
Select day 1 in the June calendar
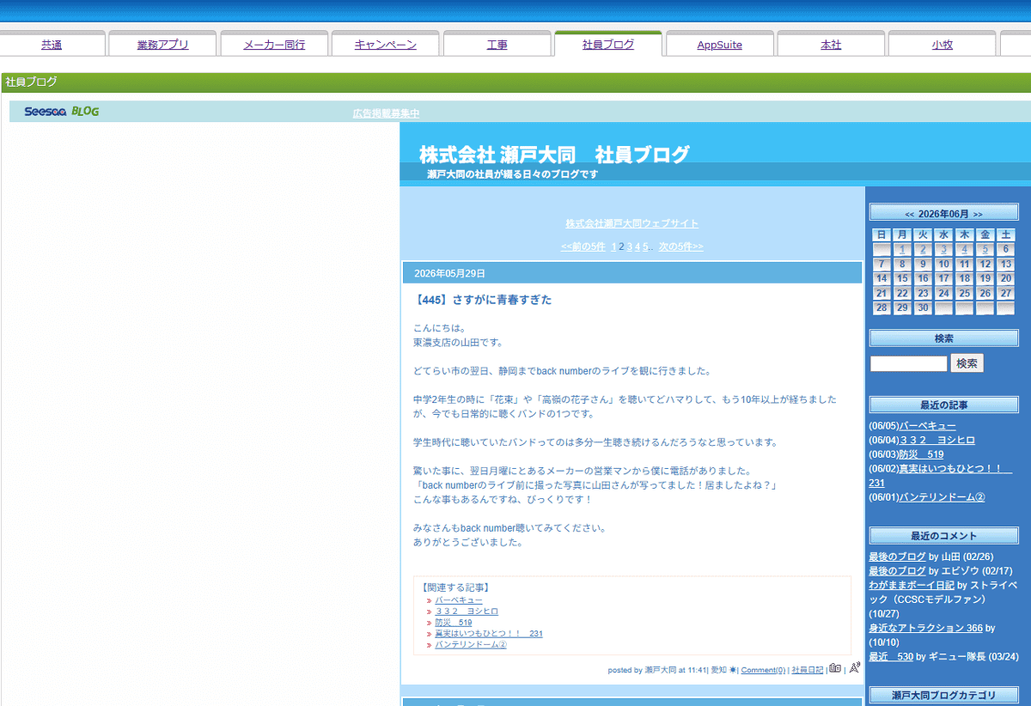(x=902, y=249)
